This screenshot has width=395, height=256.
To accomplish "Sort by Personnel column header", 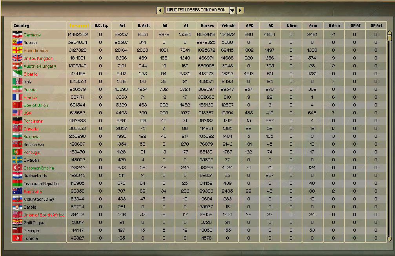I will 78,26.
